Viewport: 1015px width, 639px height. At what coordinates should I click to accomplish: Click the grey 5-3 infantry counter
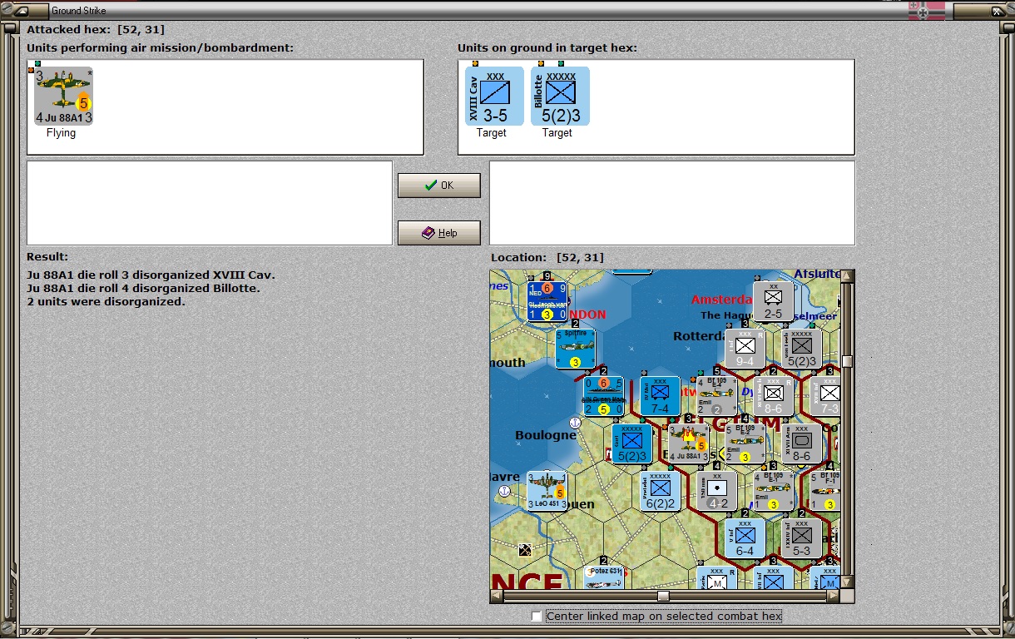802,538
